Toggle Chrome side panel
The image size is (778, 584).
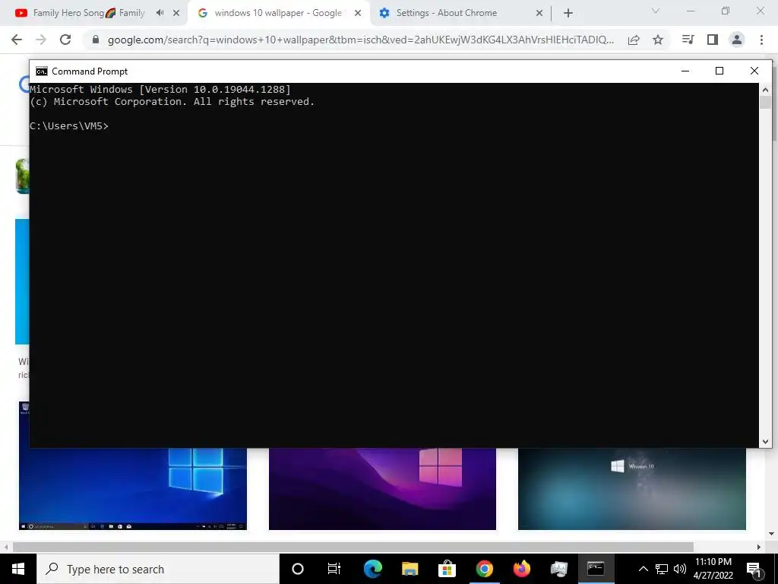point(713,40)
